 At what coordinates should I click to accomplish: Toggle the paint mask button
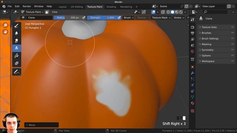[47, 12]
